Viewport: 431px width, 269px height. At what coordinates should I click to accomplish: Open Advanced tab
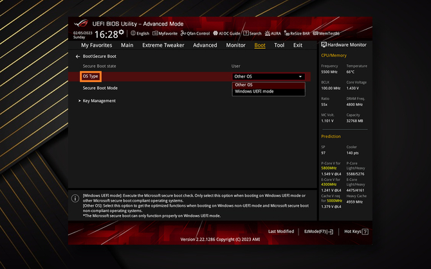[205, 45]
